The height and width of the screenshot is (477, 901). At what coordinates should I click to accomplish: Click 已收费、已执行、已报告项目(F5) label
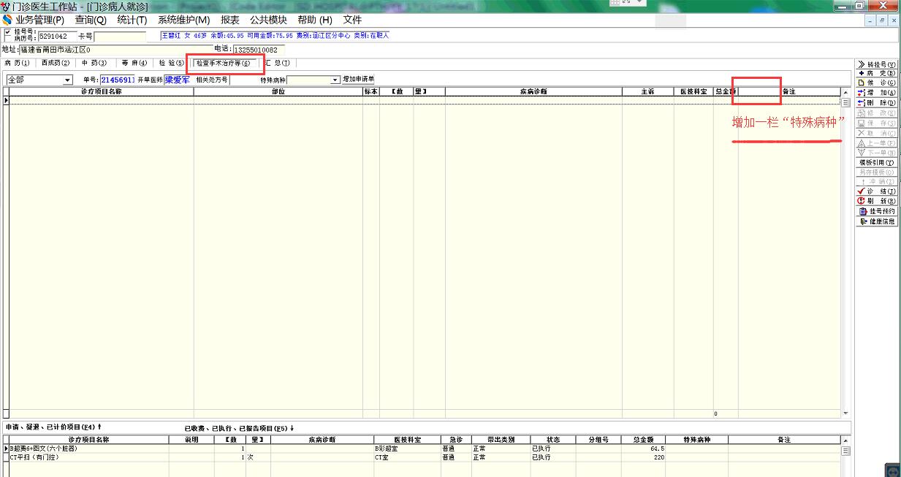click(240, 428)
